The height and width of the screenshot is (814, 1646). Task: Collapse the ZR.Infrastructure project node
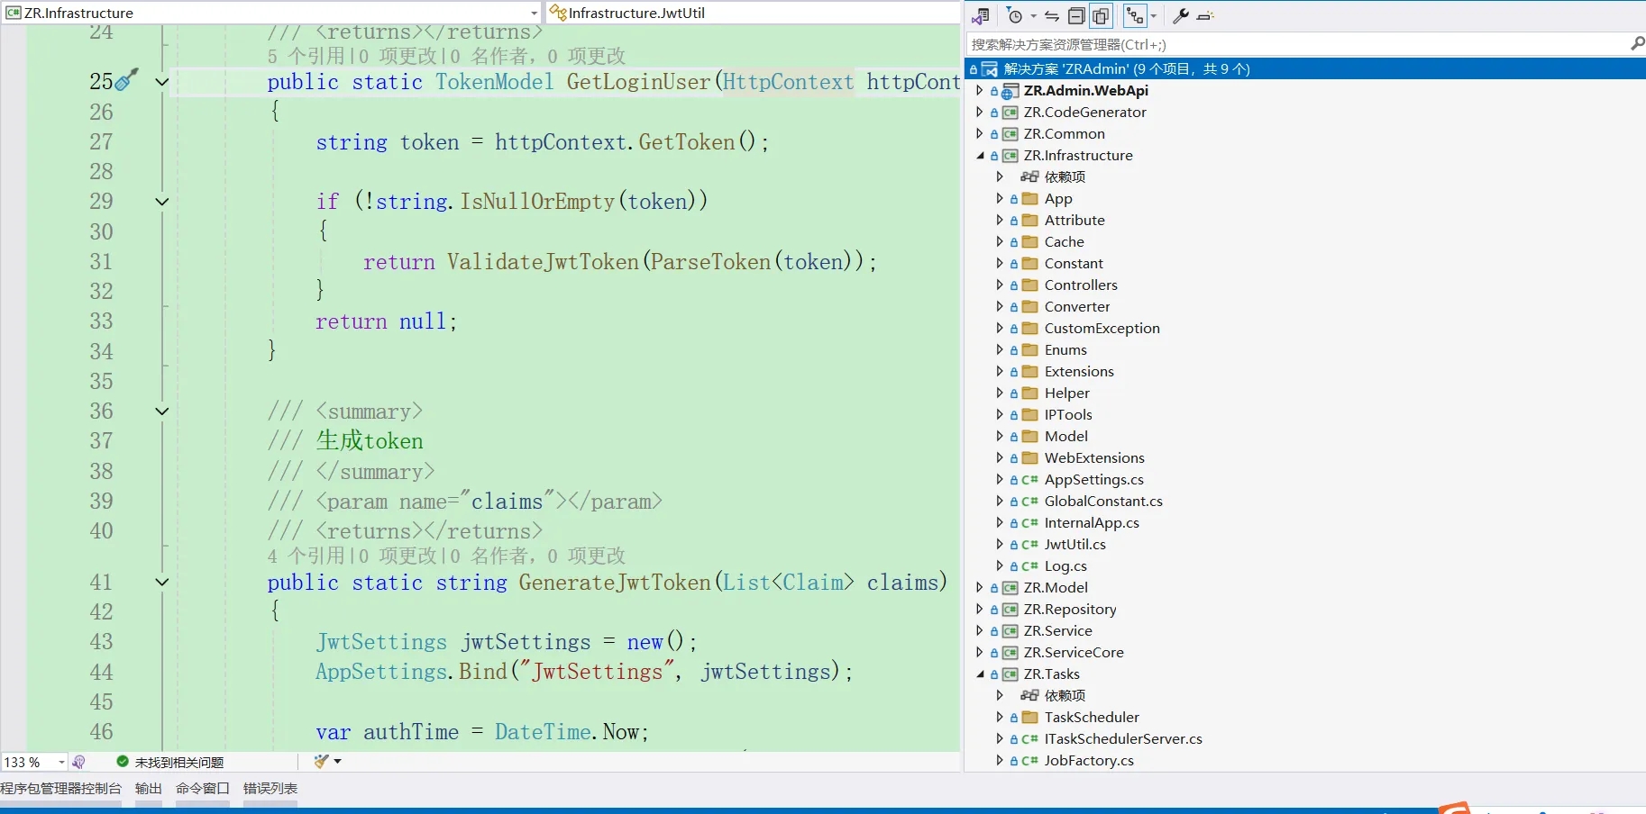[x=980, y=155]
